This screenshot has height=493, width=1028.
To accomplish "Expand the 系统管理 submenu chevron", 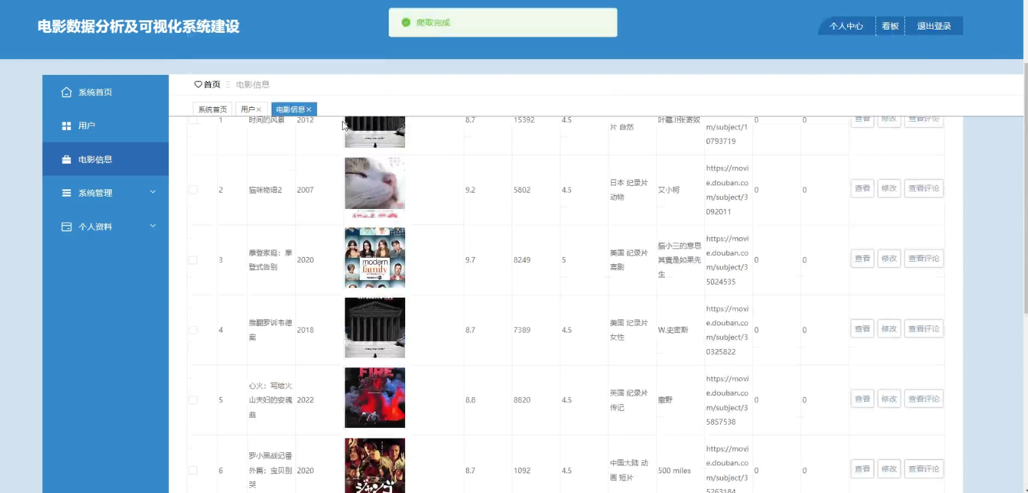I will [153, 192].
